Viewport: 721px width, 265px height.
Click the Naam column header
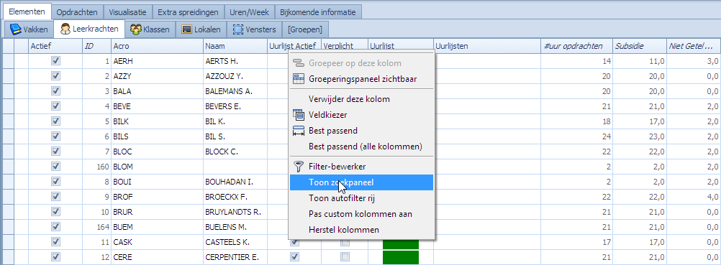[x=235, y=46]
